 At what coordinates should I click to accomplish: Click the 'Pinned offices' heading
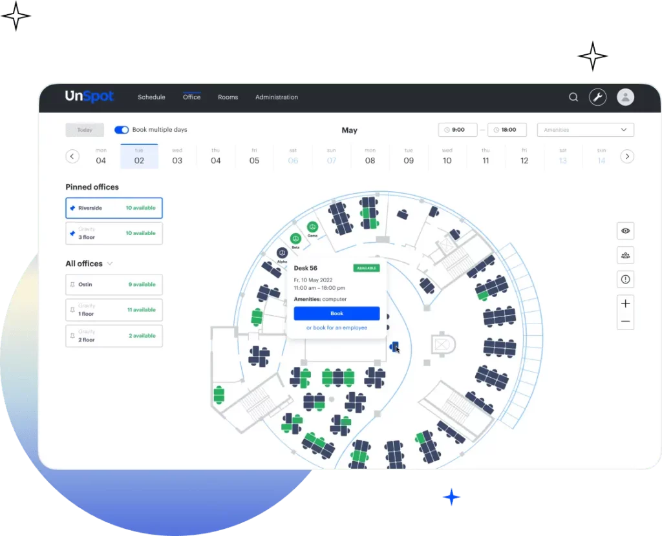pos(92,187)
